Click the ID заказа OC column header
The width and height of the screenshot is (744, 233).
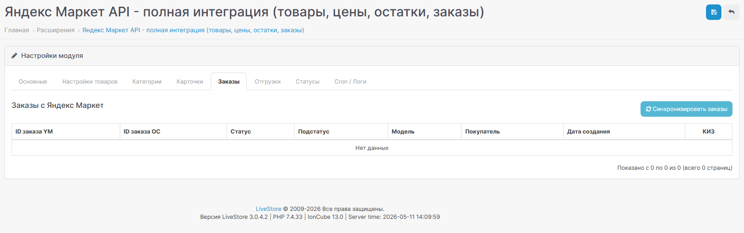(x=173, y=132)
